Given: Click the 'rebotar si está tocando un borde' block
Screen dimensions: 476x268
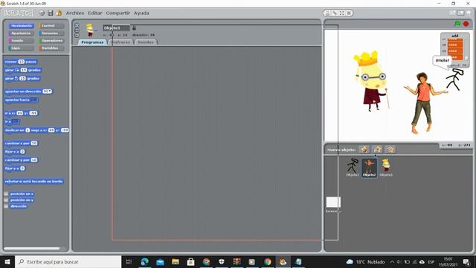Looking at the screenshot, I should click(34, 182).
